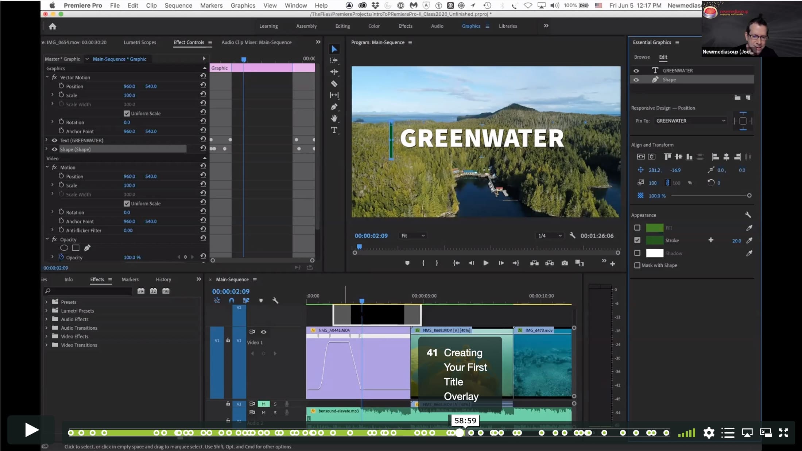Screen dimensions: 802x451
Task: Enable the Fill checkbox in Appearance
Action: pyautogui.click(x=637, y=228)
